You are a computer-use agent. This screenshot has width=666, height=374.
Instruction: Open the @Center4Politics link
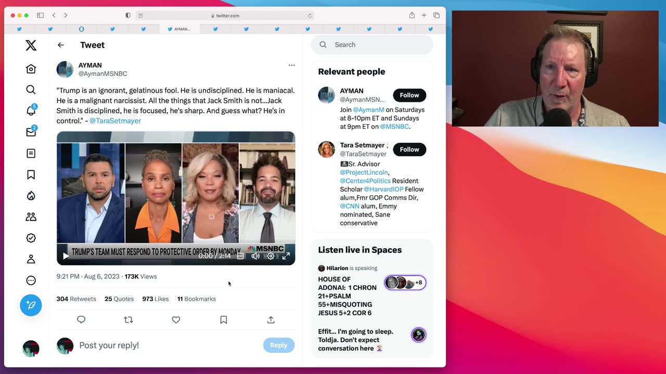(365, 181)
